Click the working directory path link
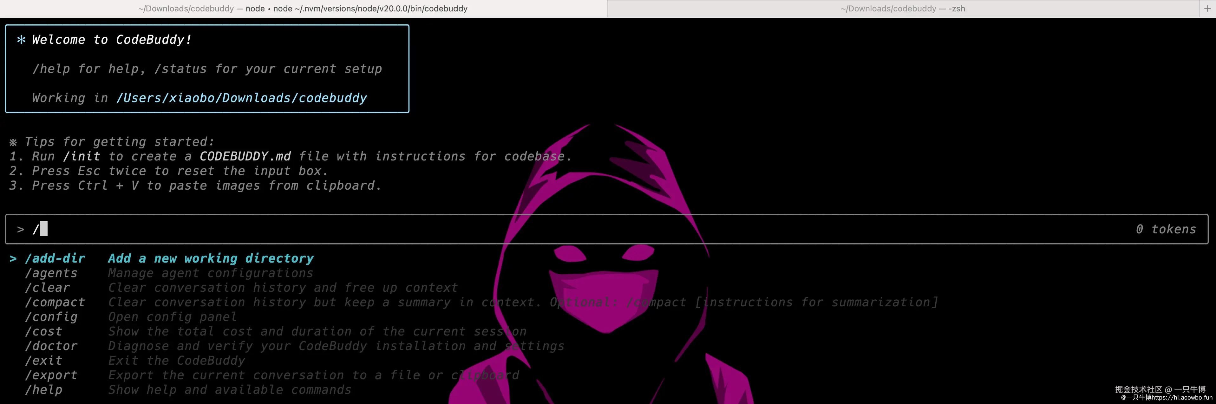This screenshot has width=1216, height=404. (x=241, y=98)
